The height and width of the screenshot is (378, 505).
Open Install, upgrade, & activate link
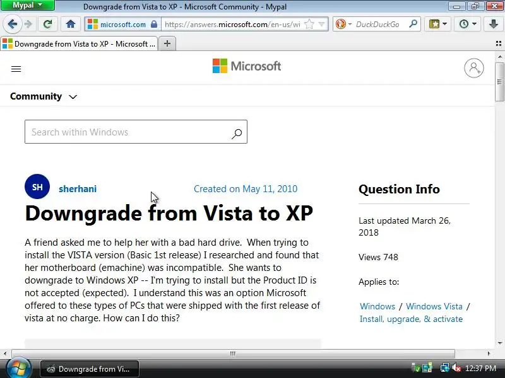point(412,319)
